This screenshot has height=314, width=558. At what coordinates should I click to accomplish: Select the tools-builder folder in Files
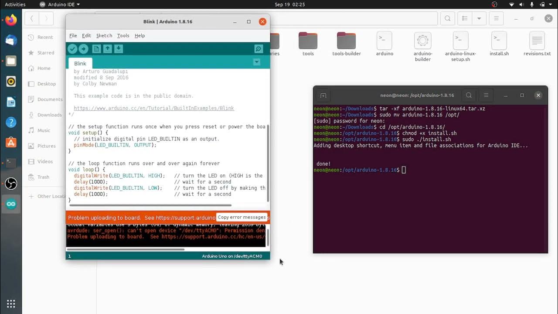(x=347, y=44)
